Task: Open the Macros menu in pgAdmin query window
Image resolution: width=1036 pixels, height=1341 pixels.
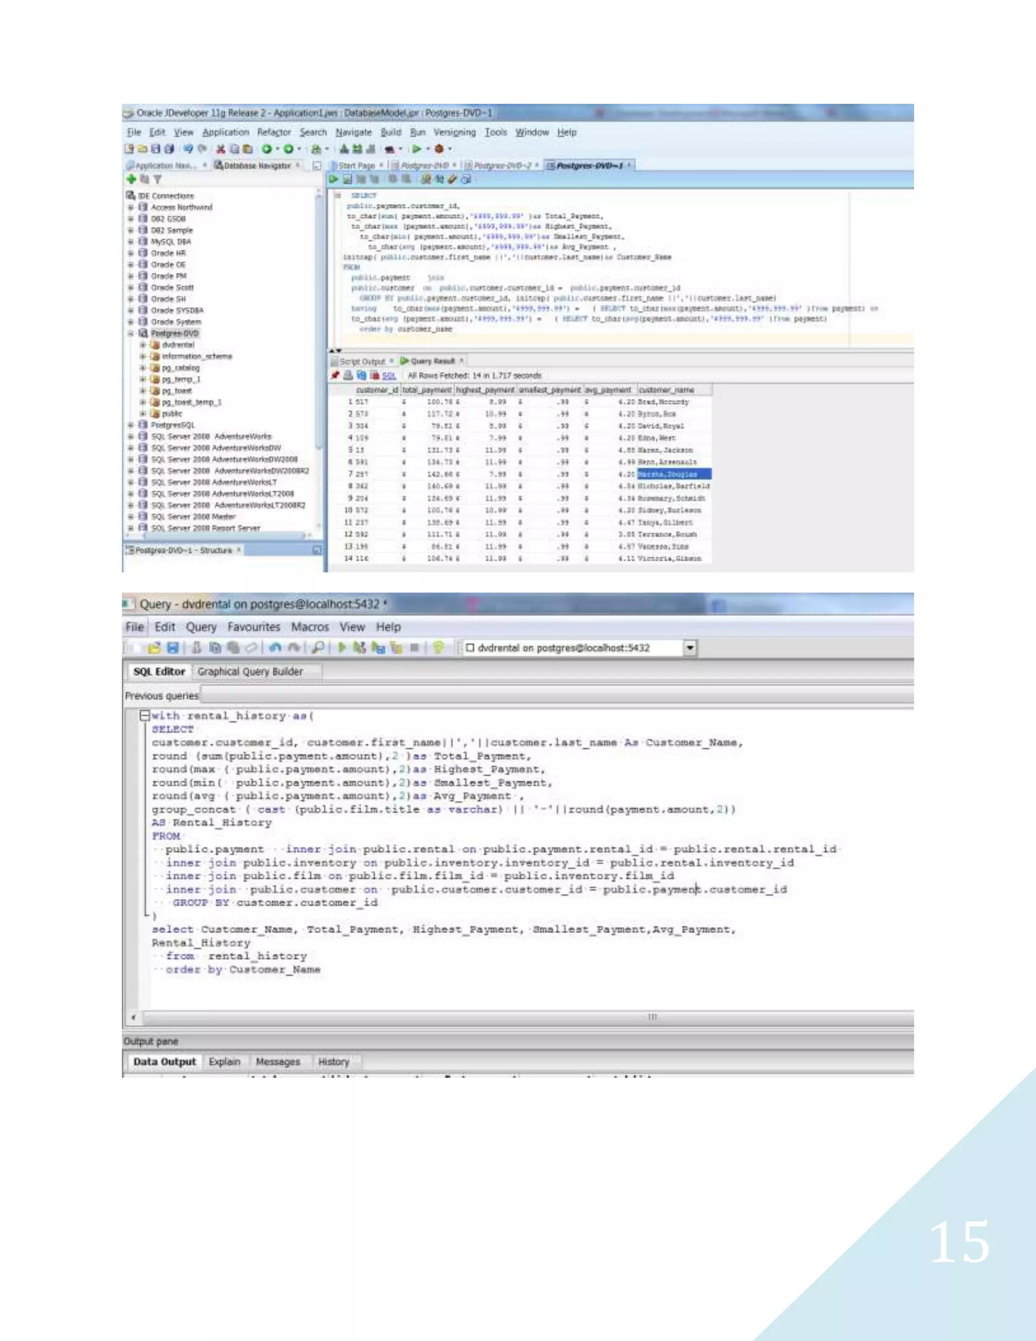Action: coord(310,627)
